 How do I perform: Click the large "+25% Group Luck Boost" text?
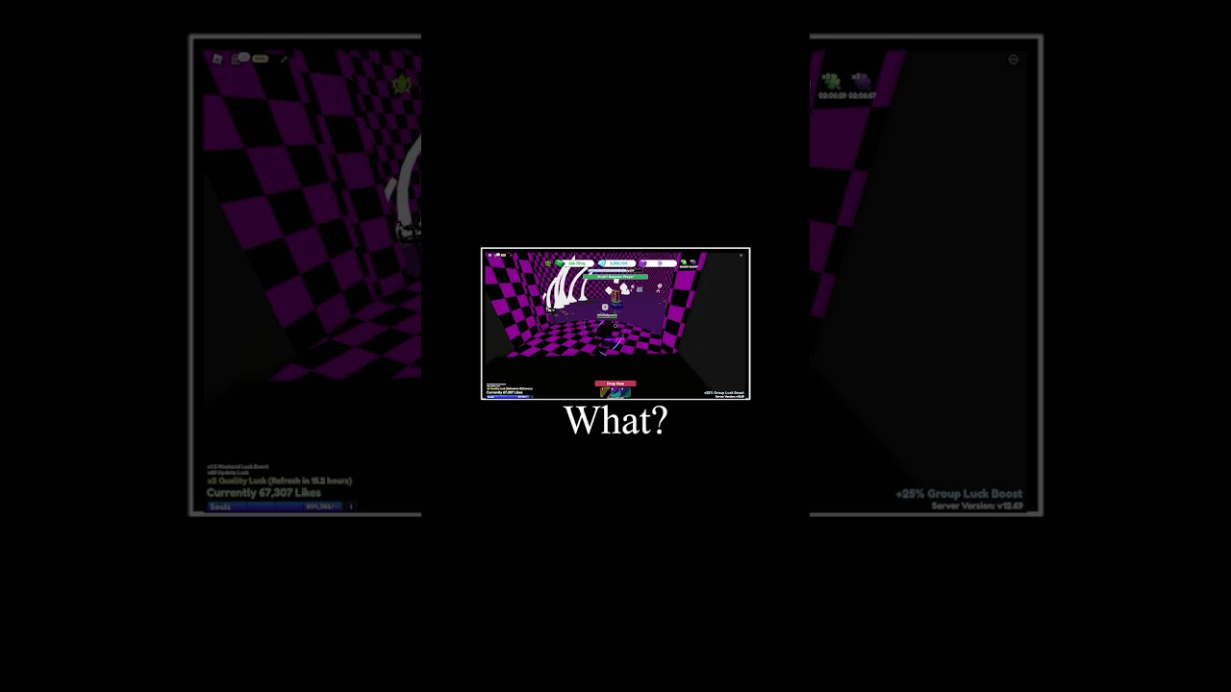(x=959, y=494)
